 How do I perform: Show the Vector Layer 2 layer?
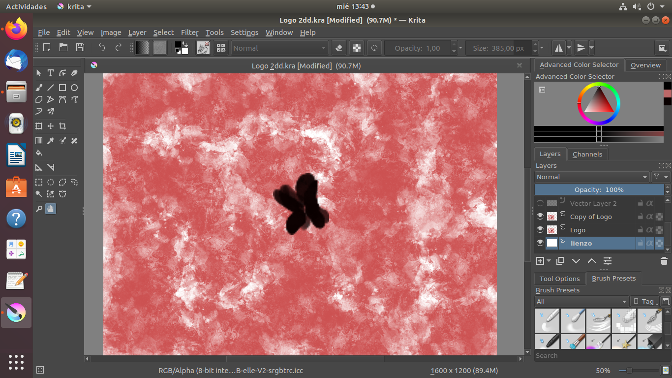[540, 203]
